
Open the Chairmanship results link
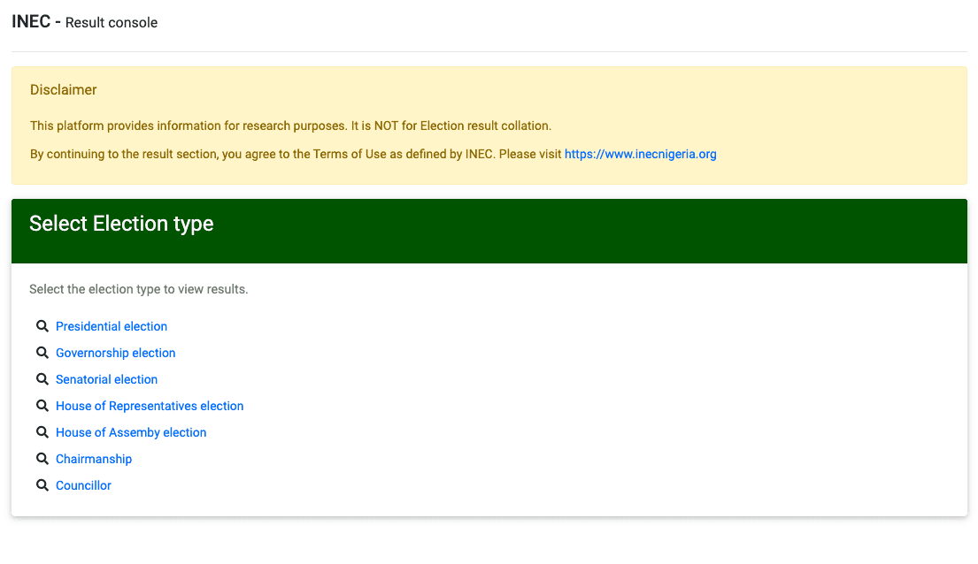click(94, 460)
